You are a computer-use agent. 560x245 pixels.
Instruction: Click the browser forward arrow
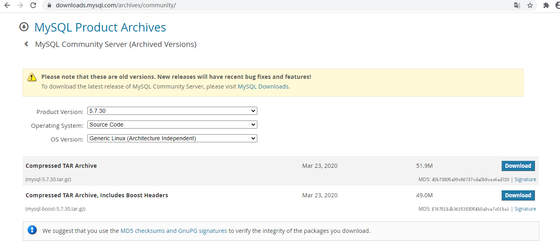tap(20, 5)
